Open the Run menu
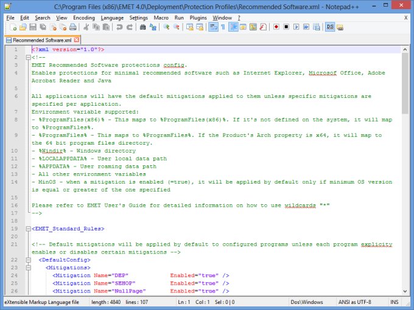This screenshot has width=414, height=310. pyautogui.click(x=179, y=18)
